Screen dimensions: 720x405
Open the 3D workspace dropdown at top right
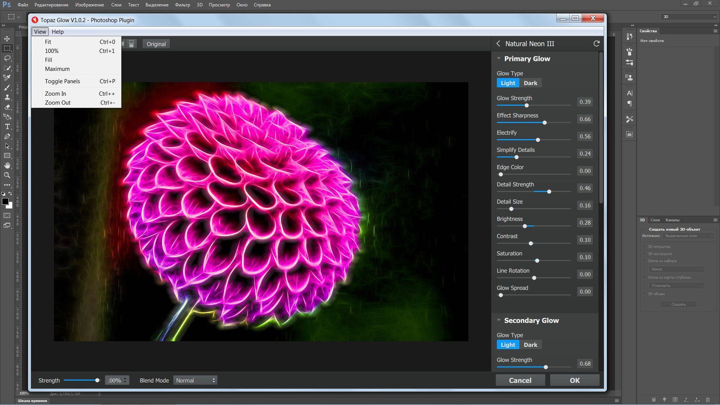pyautogui.click(x=689, y=16)
